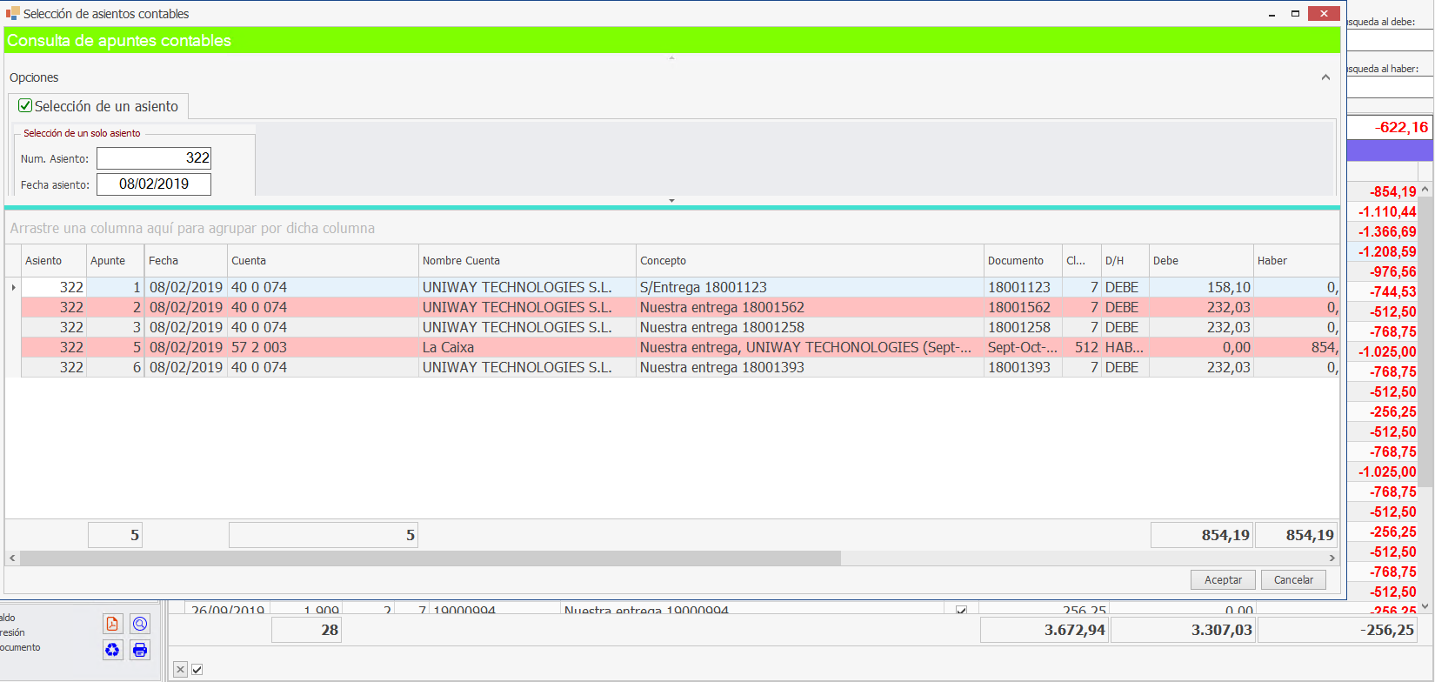The image size is (1435, 682).
Task: Click the horizontal scrollbar thumb of the grid
Action: (430, 558)
